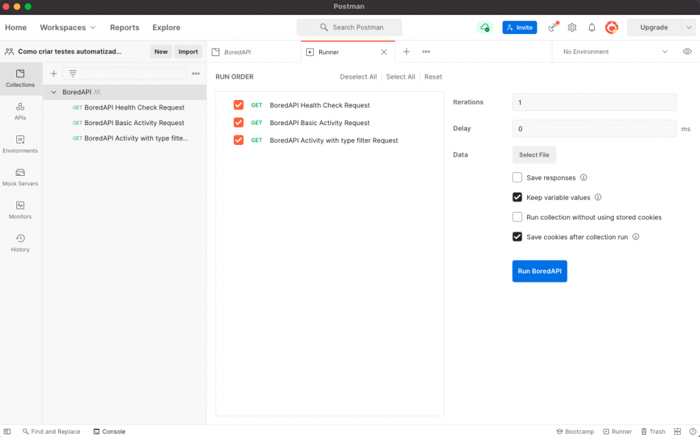Show the request History panel
This screenshot has height=437, width=700.
point(21,244)
